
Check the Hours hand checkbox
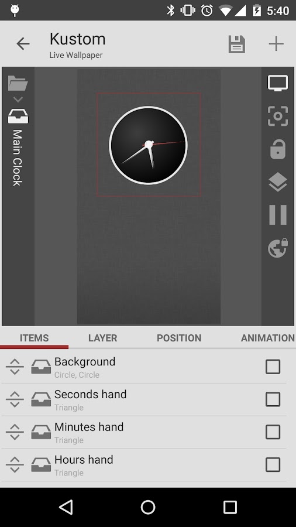[x=273, y=464]
